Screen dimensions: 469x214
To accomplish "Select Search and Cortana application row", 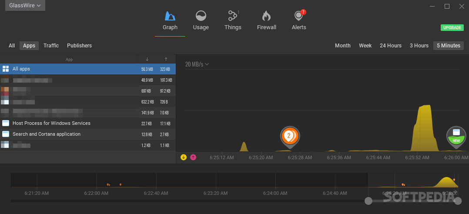I will coord(87,134).
